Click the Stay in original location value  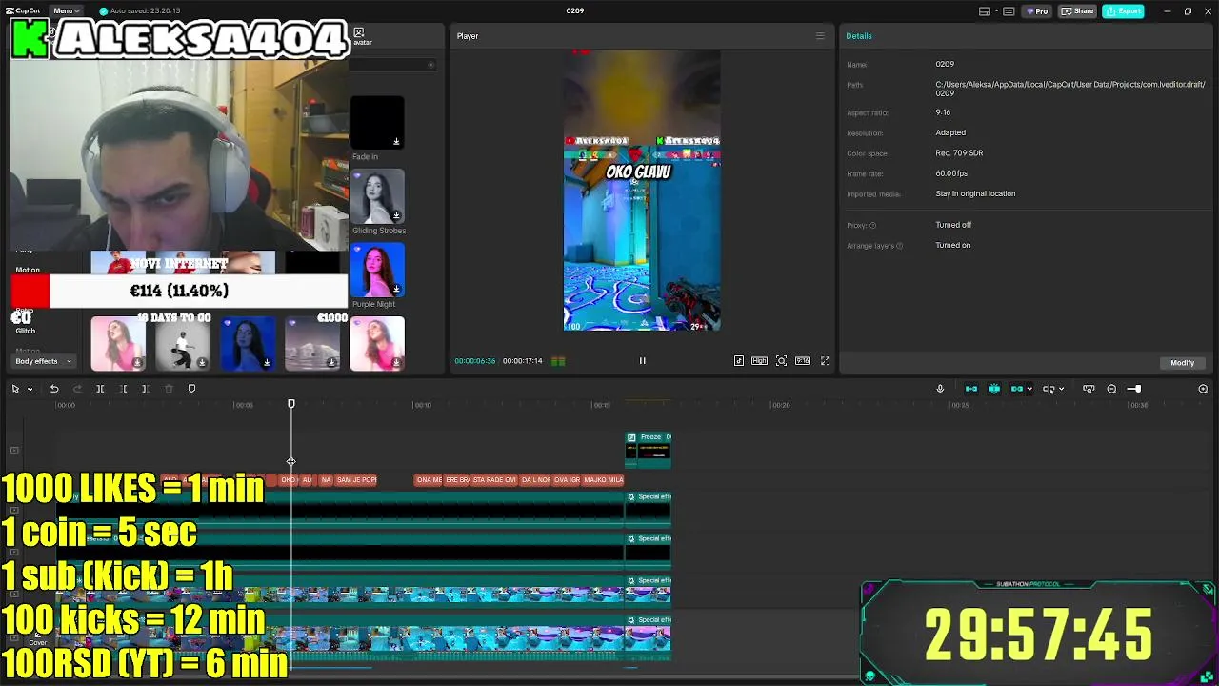tap(975, 193)
